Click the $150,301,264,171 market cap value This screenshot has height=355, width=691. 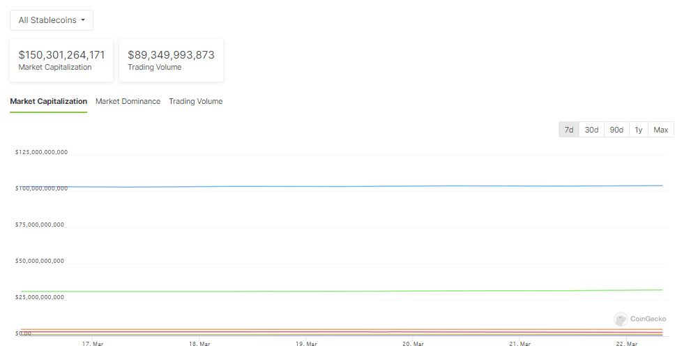[x=61, y=54]
